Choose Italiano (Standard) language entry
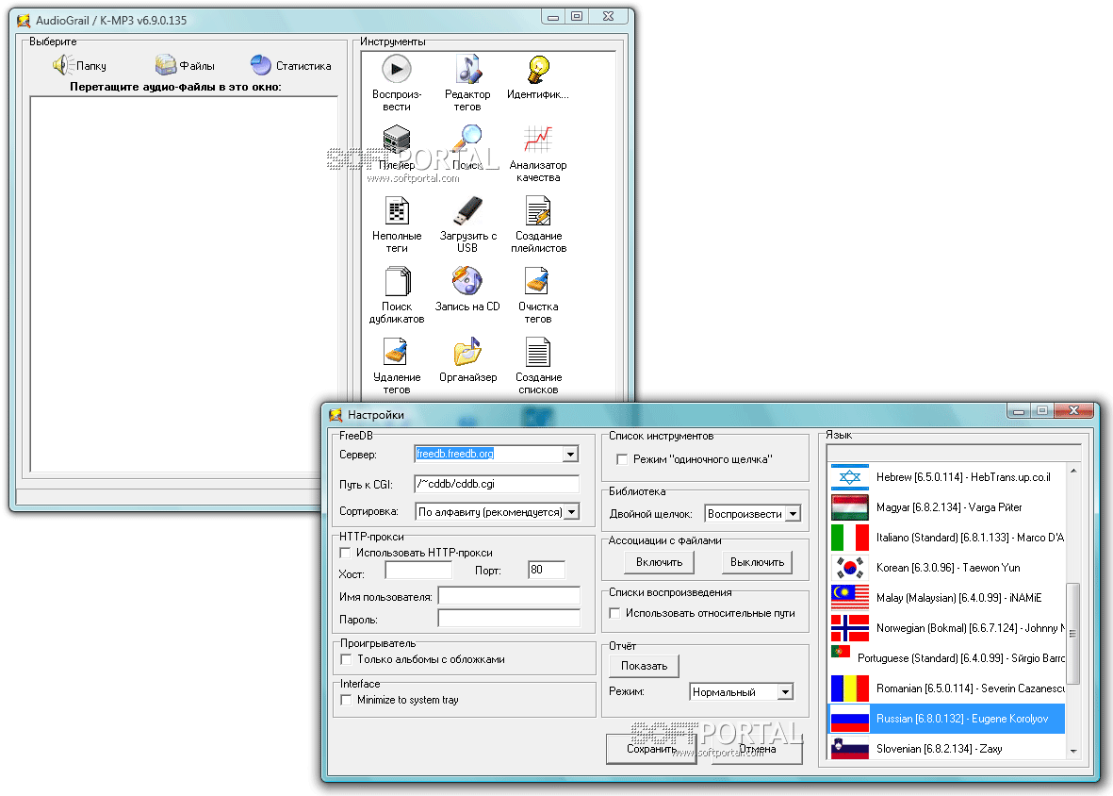The image size is (1113, 796). [x=948, y=538]
